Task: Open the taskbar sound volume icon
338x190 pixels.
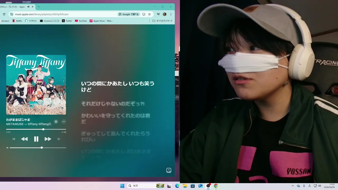Action: click(319, 186)
